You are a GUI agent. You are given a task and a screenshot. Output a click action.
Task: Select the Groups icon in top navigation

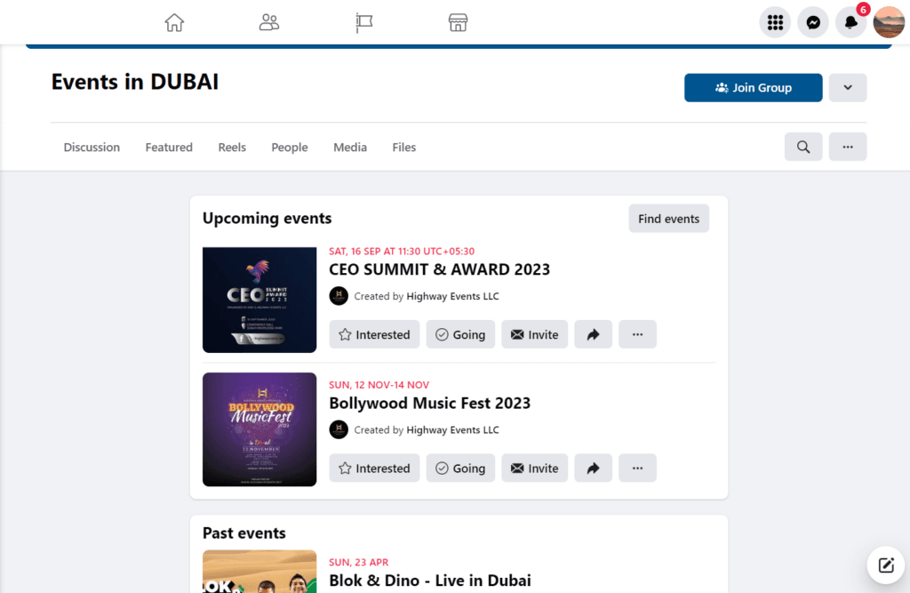(269, 22)
